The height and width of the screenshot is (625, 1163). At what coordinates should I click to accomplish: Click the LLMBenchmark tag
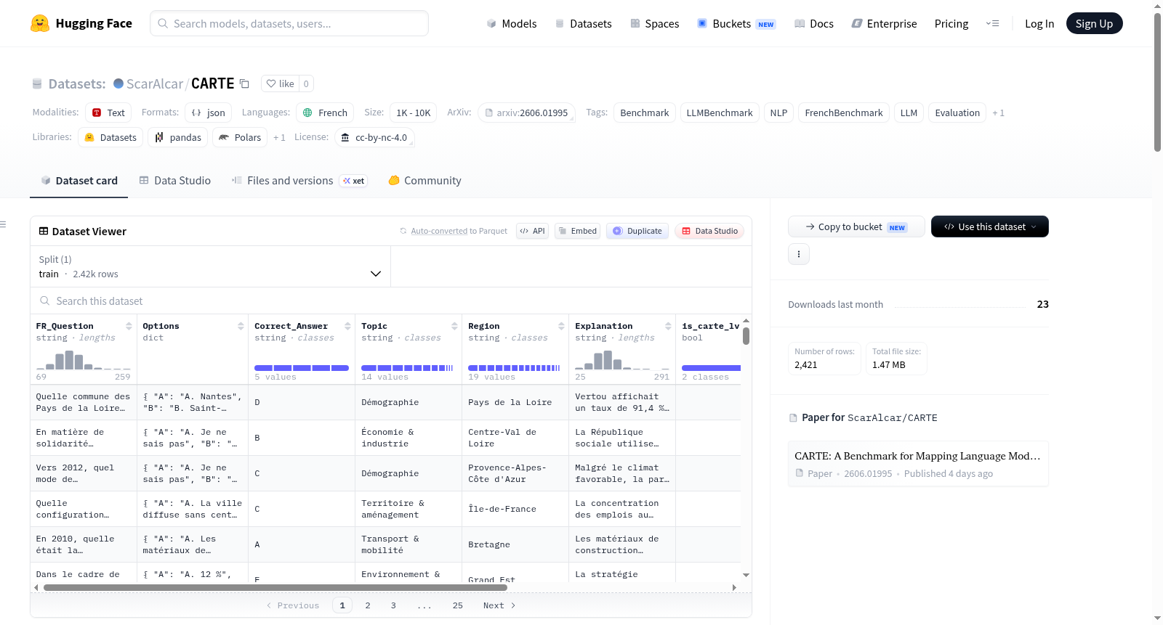click(x=720, y=113)
